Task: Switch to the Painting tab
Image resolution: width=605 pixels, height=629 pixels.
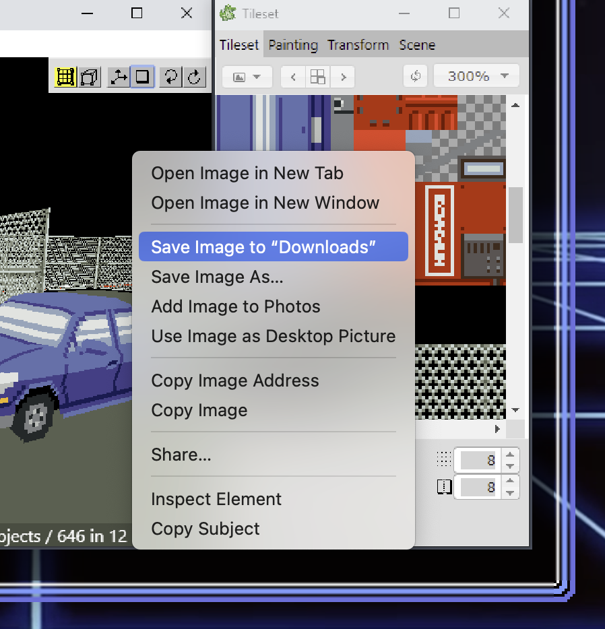Action: coord(292,44)
